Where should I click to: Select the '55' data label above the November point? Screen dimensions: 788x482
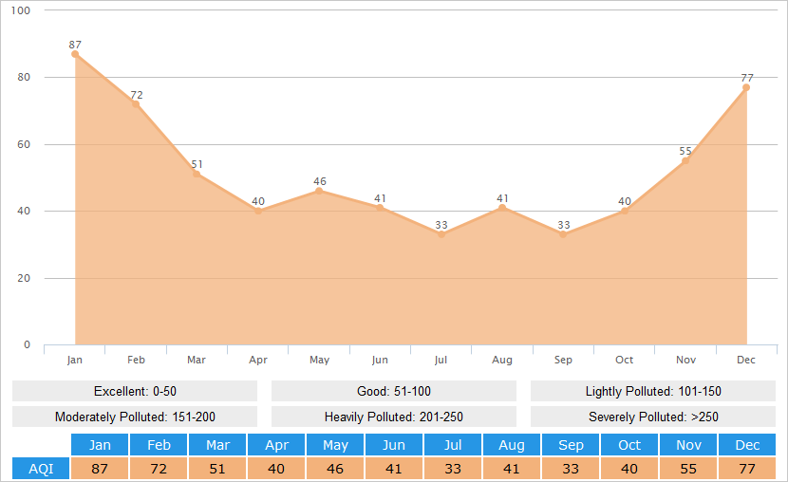(x=685, y=151)
